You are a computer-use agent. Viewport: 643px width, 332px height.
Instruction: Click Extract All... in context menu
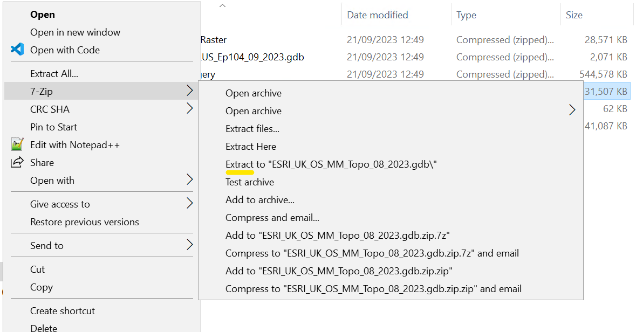(x=54, y=73)
